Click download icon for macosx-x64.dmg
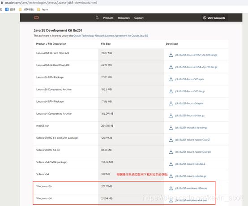The image size is (248, 206). click(x=171, y=128)
